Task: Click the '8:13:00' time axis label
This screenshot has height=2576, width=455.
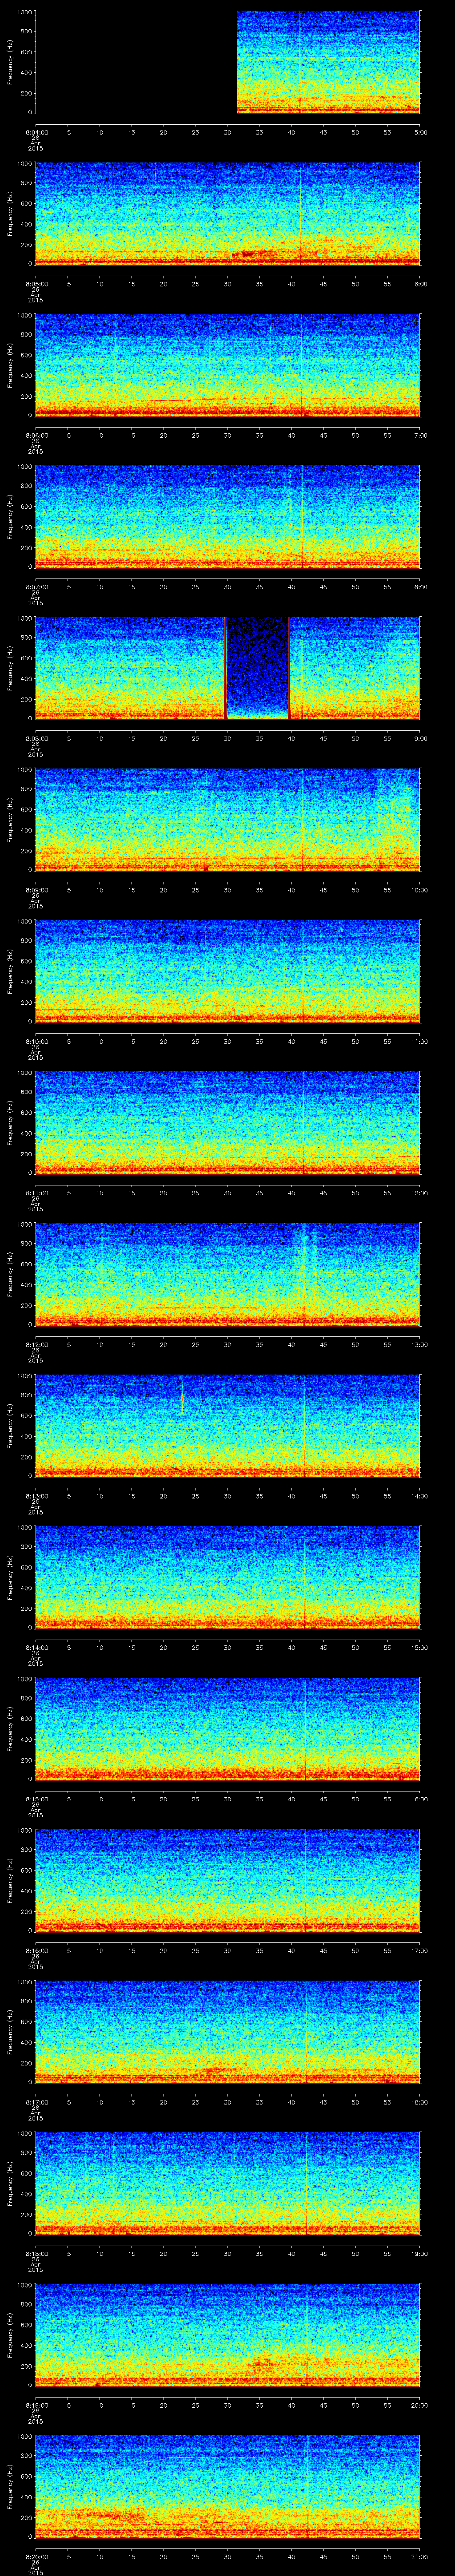Action: (x=36, y=1495)
